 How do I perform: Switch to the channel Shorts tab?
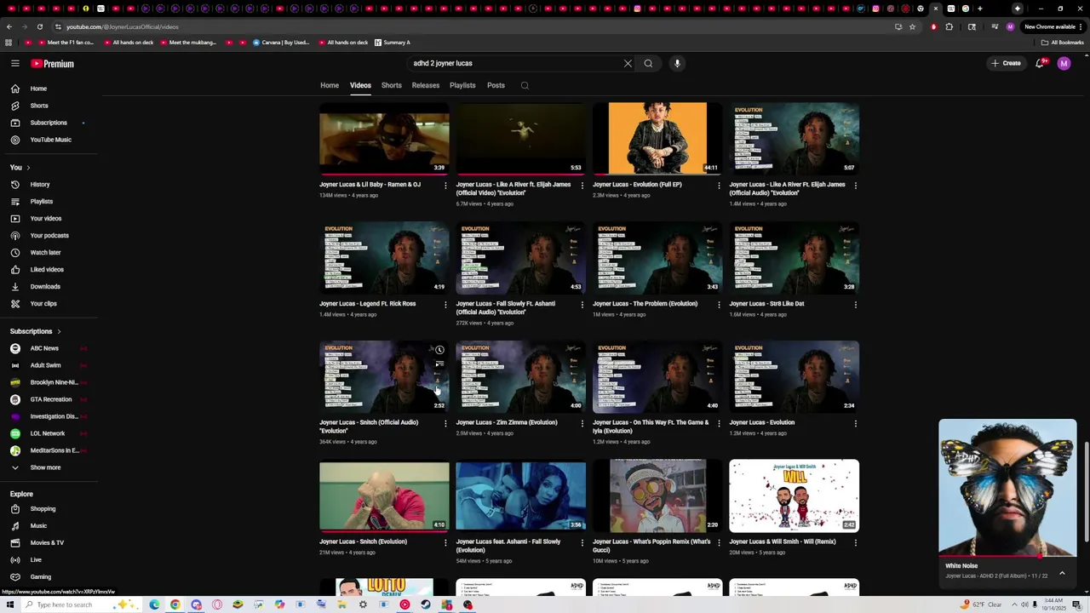pyautogui.click(x=392, y=85)
